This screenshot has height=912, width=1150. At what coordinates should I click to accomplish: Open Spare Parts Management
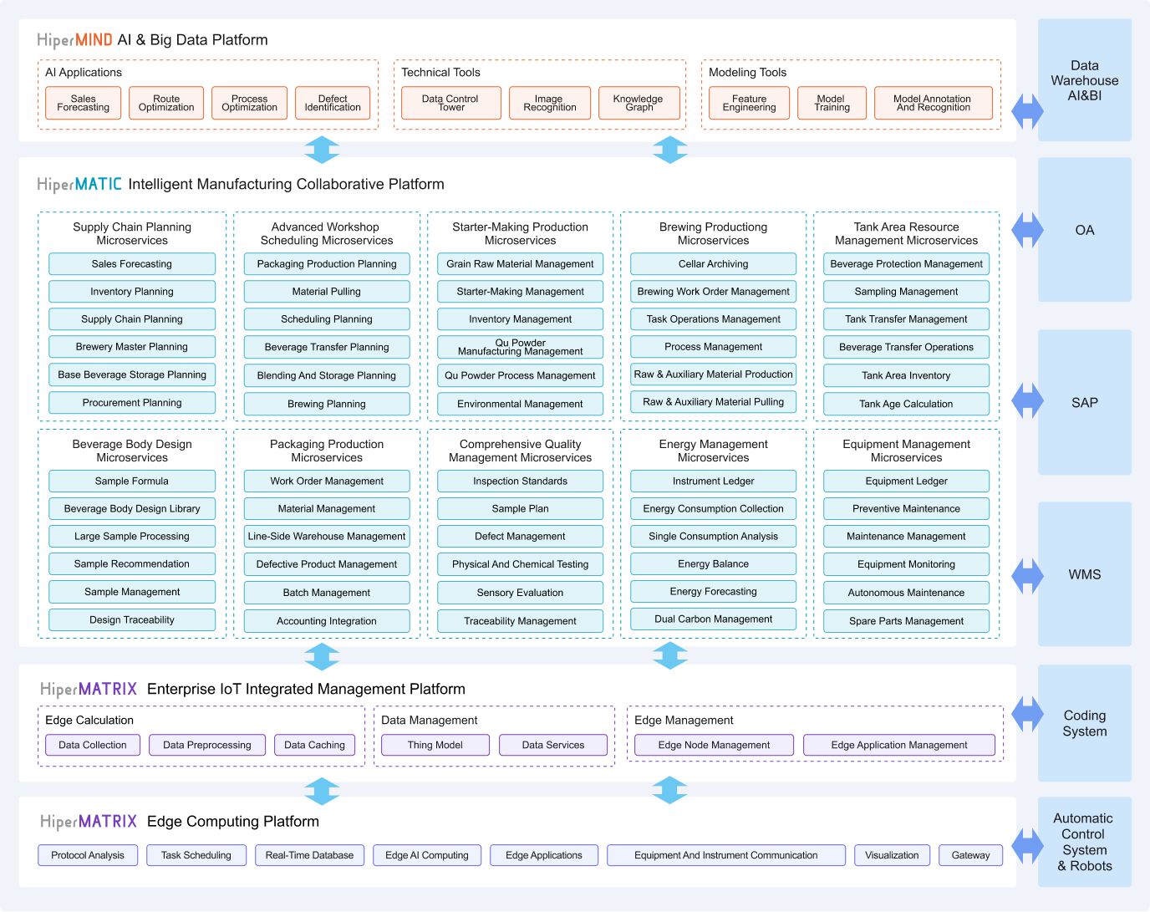pos(906,621)
